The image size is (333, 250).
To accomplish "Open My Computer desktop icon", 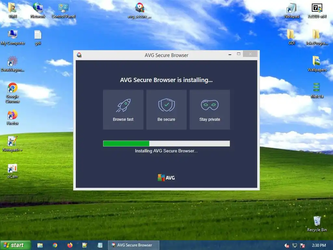I will pos(13,37).
